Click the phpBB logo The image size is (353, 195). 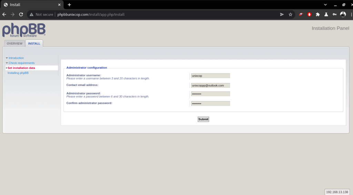[x=24, y=30]
